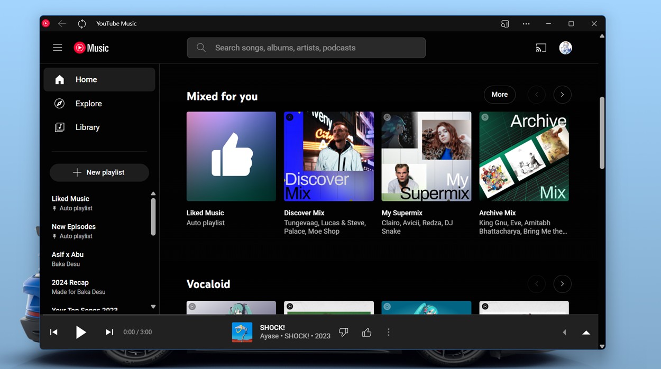This screenshot has height=369, width=661.
Task: Dislike the currently playing song
Action: pos(343,332)
